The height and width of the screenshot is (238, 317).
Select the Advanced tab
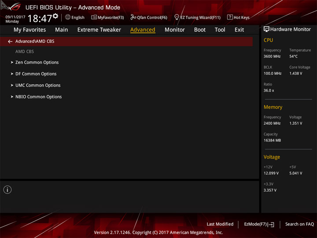point(143,30)
